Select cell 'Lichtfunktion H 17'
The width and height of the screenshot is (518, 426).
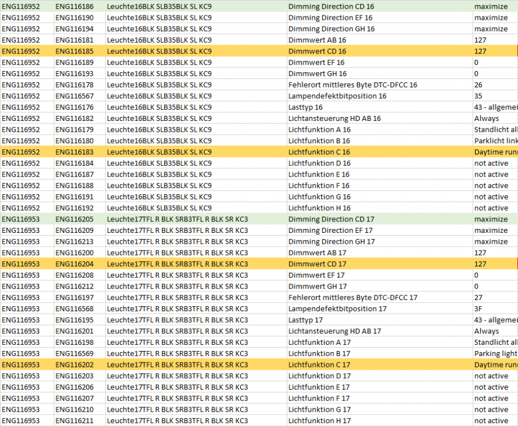(379, 421)
